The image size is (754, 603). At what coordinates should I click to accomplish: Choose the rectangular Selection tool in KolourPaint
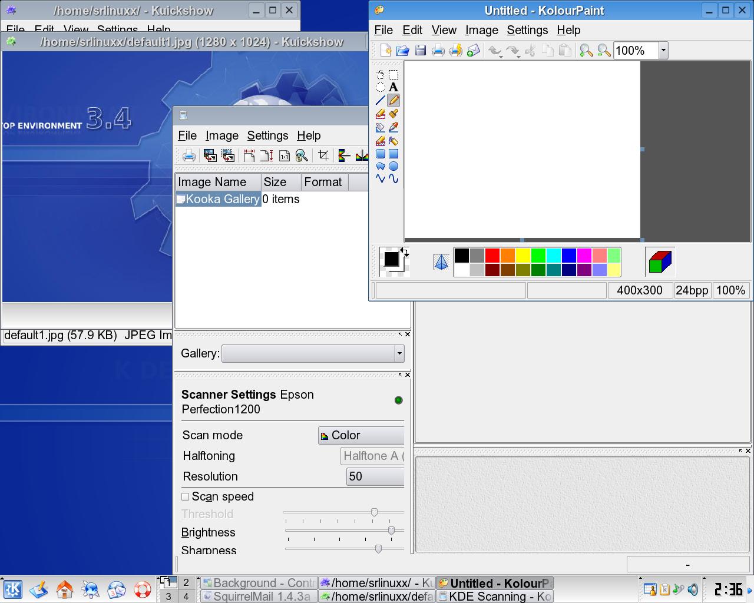coord(393,74)
